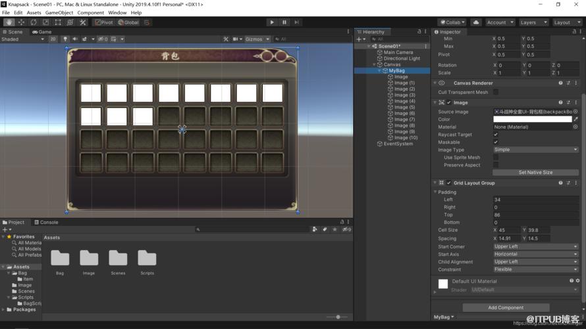Click the Image Color swatch

(x=533, y=120)
